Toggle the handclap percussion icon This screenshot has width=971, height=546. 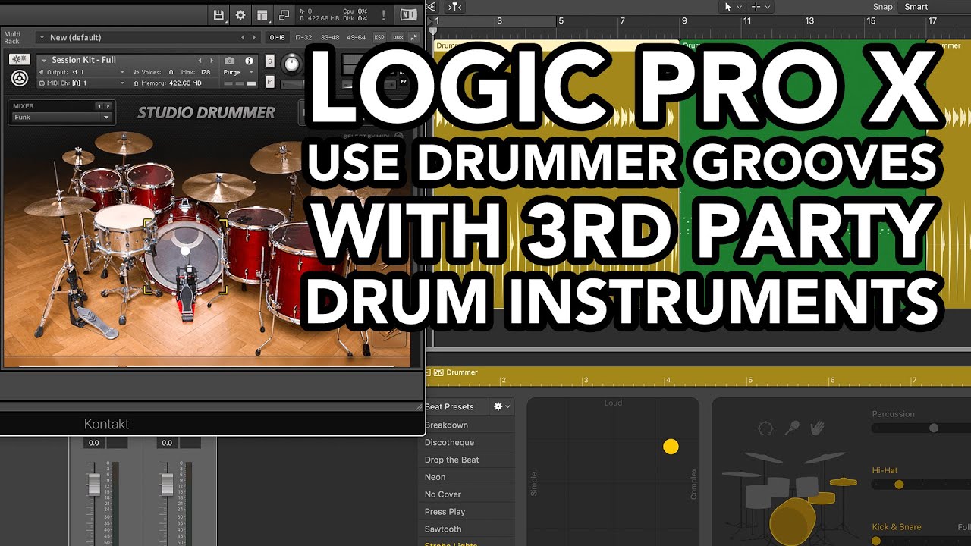pos(817,428)
